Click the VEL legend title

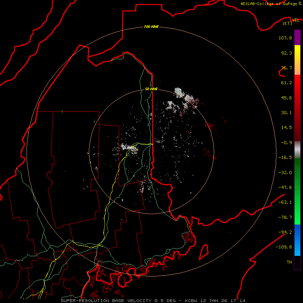[x=296, y=20]
